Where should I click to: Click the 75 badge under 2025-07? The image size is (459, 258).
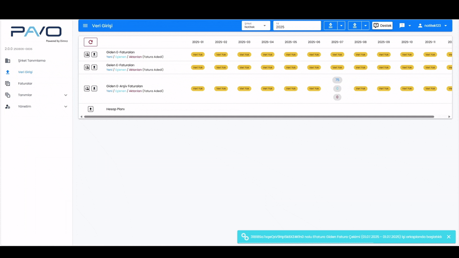(337, 80)
